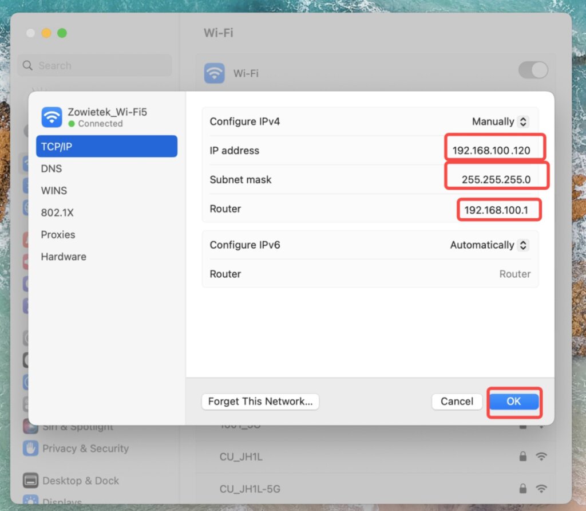Switch to the DNS tab
This screenshot has width=586, height=511.
[x=51, y=168]
